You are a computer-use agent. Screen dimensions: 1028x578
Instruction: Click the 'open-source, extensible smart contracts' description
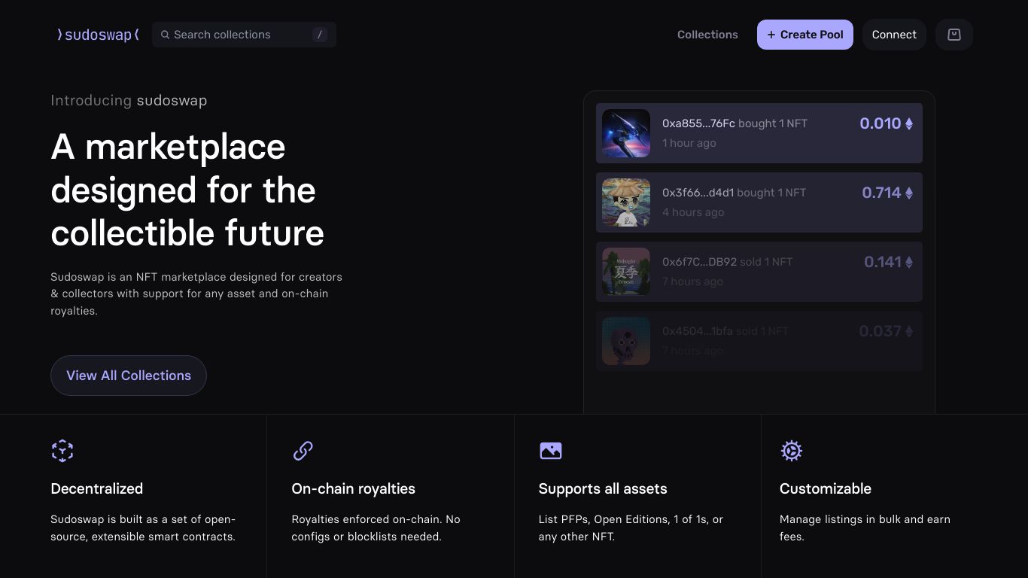point(143,528)
